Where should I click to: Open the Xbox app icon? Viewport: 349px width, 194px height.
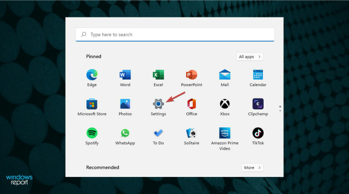(225, 104)
